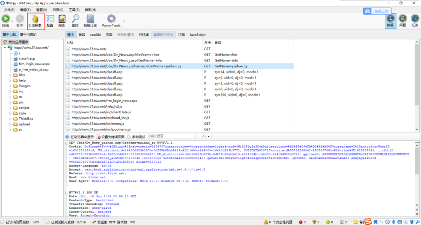
Task: Select the style folder
Action: pyautogui.click(x=22, y=113)
